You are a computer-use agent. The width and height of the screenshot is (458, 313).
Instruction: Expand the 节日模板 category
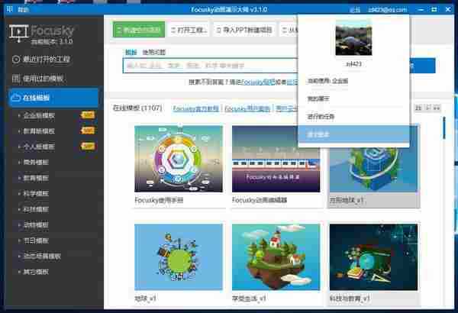point(36,240)
